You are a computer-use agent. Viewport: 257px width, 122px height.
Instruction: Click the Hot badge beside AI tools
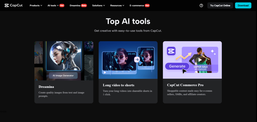62,6
